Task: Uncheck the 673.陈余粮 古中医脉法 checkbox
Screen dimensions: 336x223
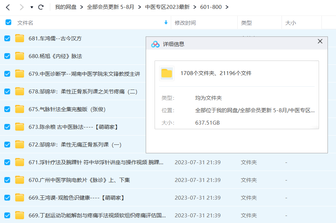Action: 7,127
